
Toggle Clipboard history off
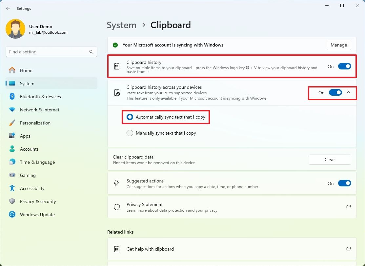point(344,66)
